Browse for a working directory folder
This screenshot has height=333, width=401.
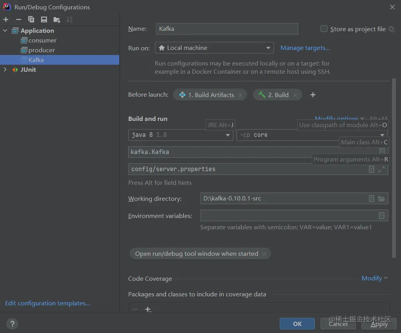pos(382,198)
